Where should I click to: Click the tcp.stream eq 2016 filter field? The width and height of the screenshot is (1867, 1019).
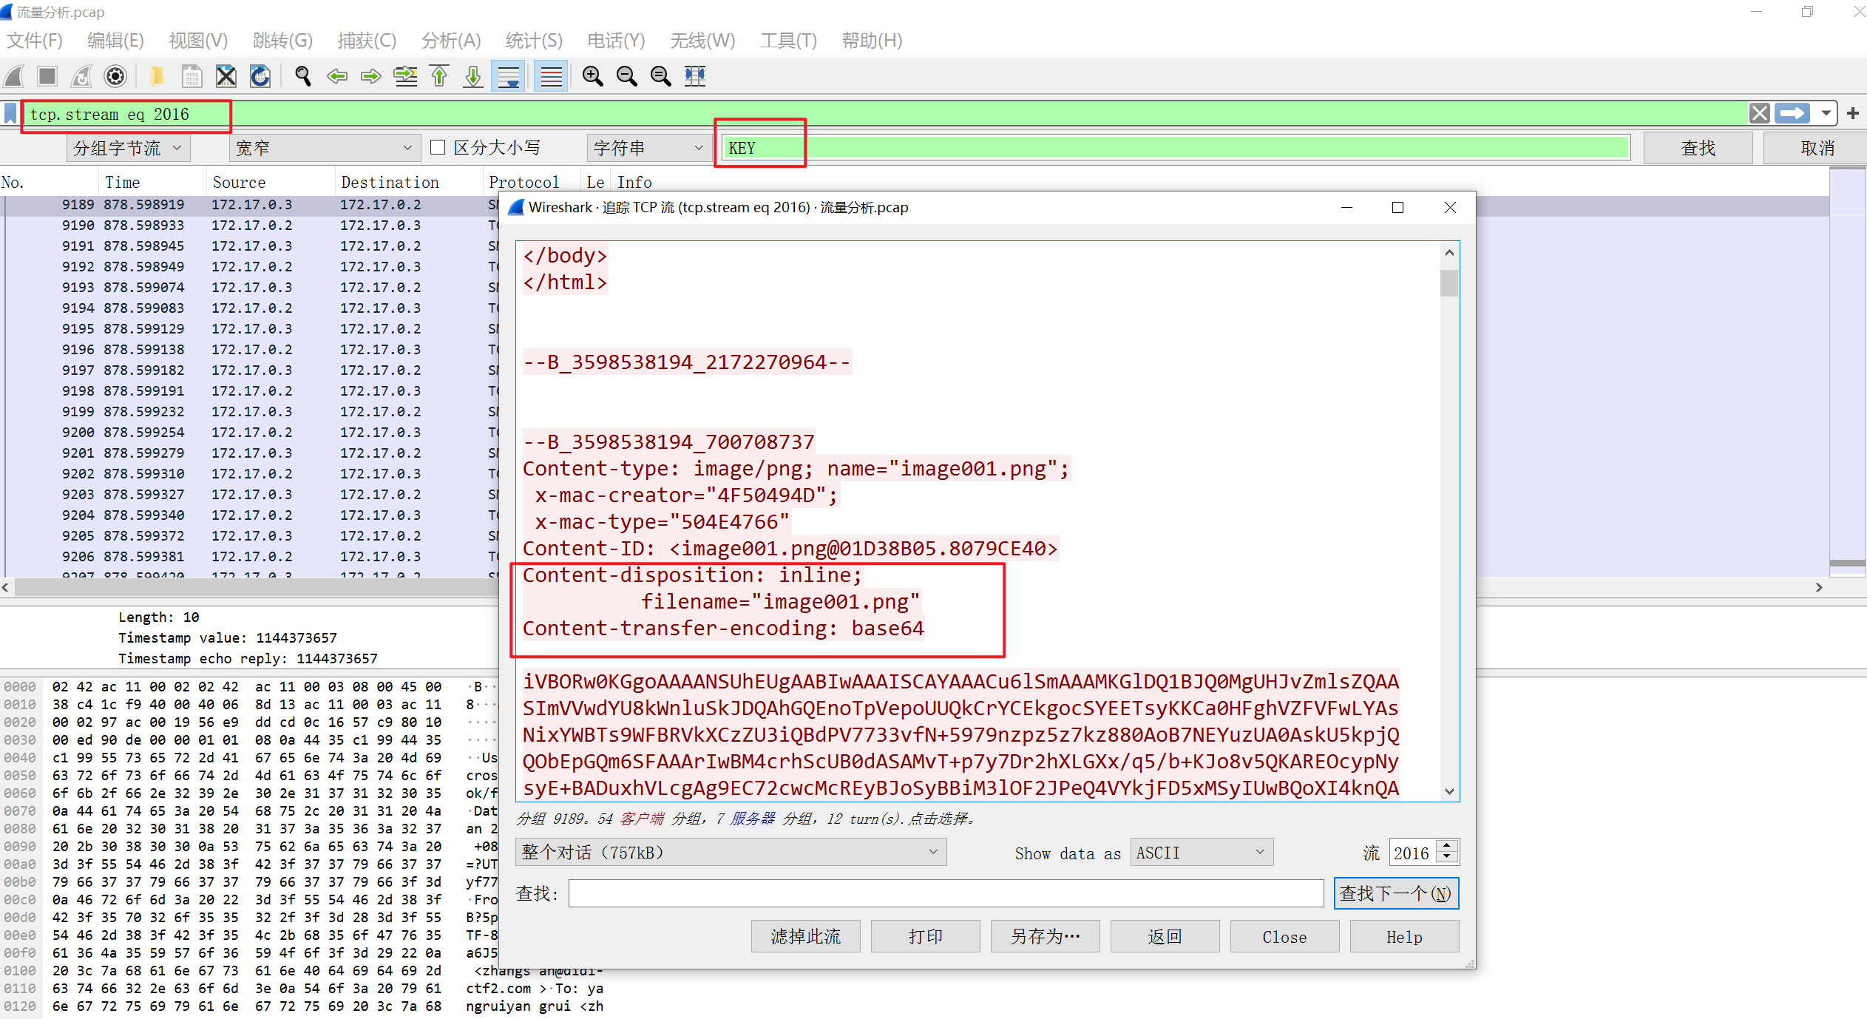(887, 114)
